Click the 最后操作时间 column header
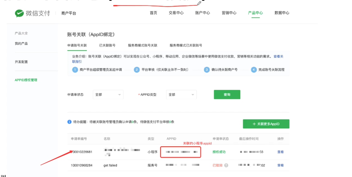 click(x=249, y=139)
